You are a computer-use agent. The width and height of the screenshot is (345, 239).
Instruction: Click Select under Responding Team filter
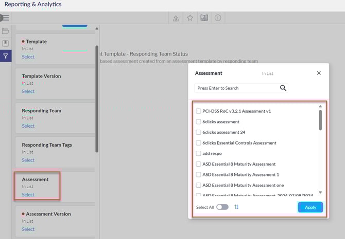pyautogui.click(x=28, y=126)
